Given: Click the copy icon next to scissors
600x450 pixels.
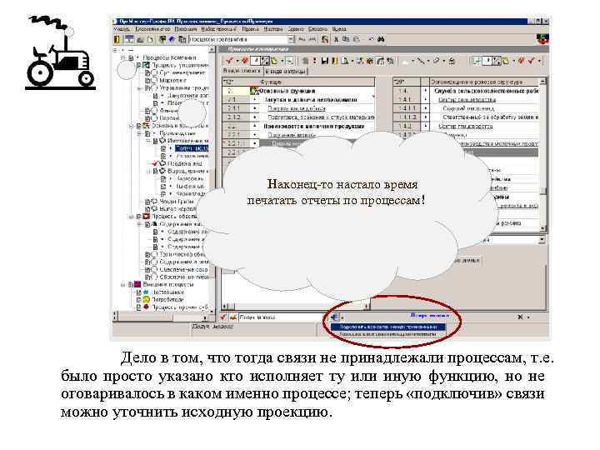Looking at the screenshot, I should [x=346, y=39].
